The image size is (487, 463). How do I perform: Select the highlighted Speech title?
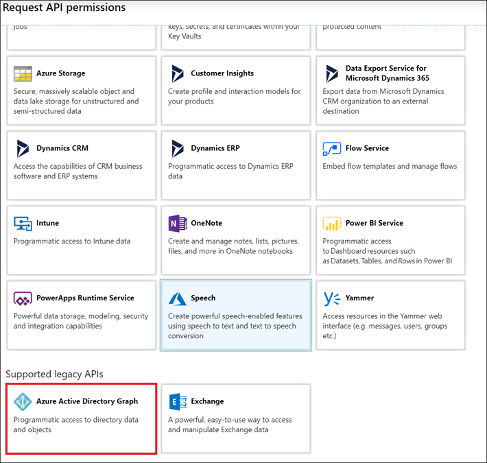point(203,298)
